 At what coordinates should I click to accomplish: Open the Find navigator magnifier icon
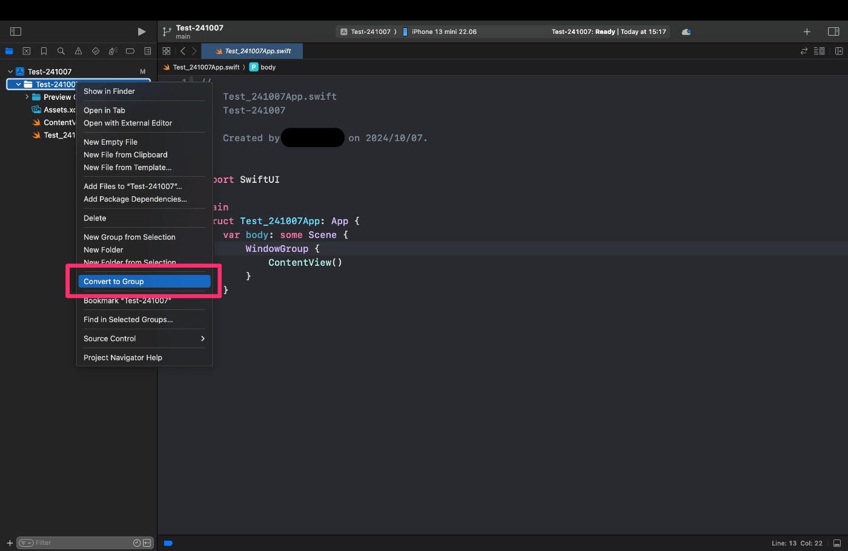(61, 51)
